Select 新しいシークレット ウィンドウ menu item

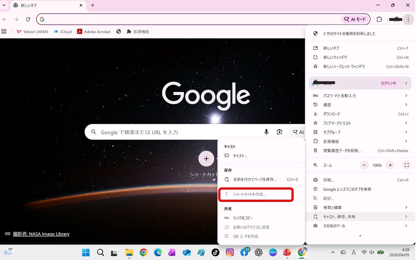[x=344, y=66]
